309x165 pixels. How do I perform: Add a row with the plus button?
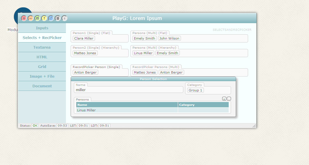pos(224,99)
